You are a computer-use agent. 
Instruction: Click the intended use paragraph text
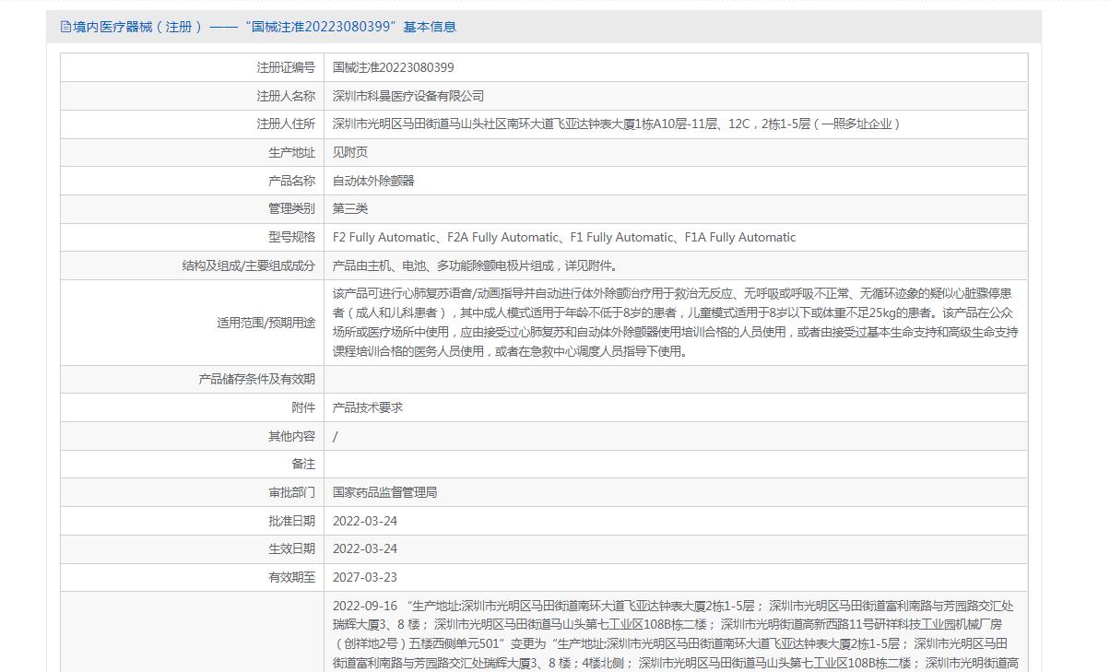pos(675,322)
